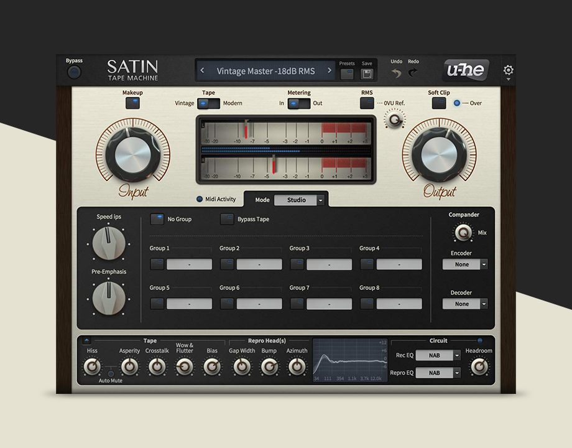572x448 pixels.
Task: Click the Hiss knob
Action: [92, 366]
